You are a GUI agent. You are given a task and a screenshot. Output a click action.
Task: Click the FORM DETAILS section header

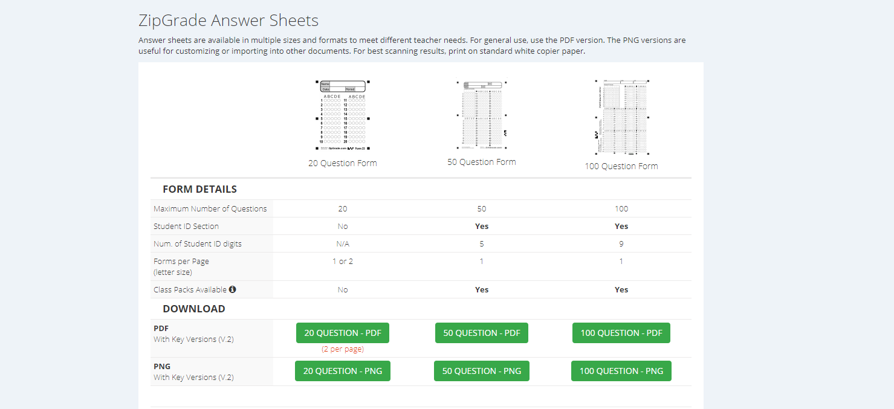pyautogui.click(x=199, y=189)
